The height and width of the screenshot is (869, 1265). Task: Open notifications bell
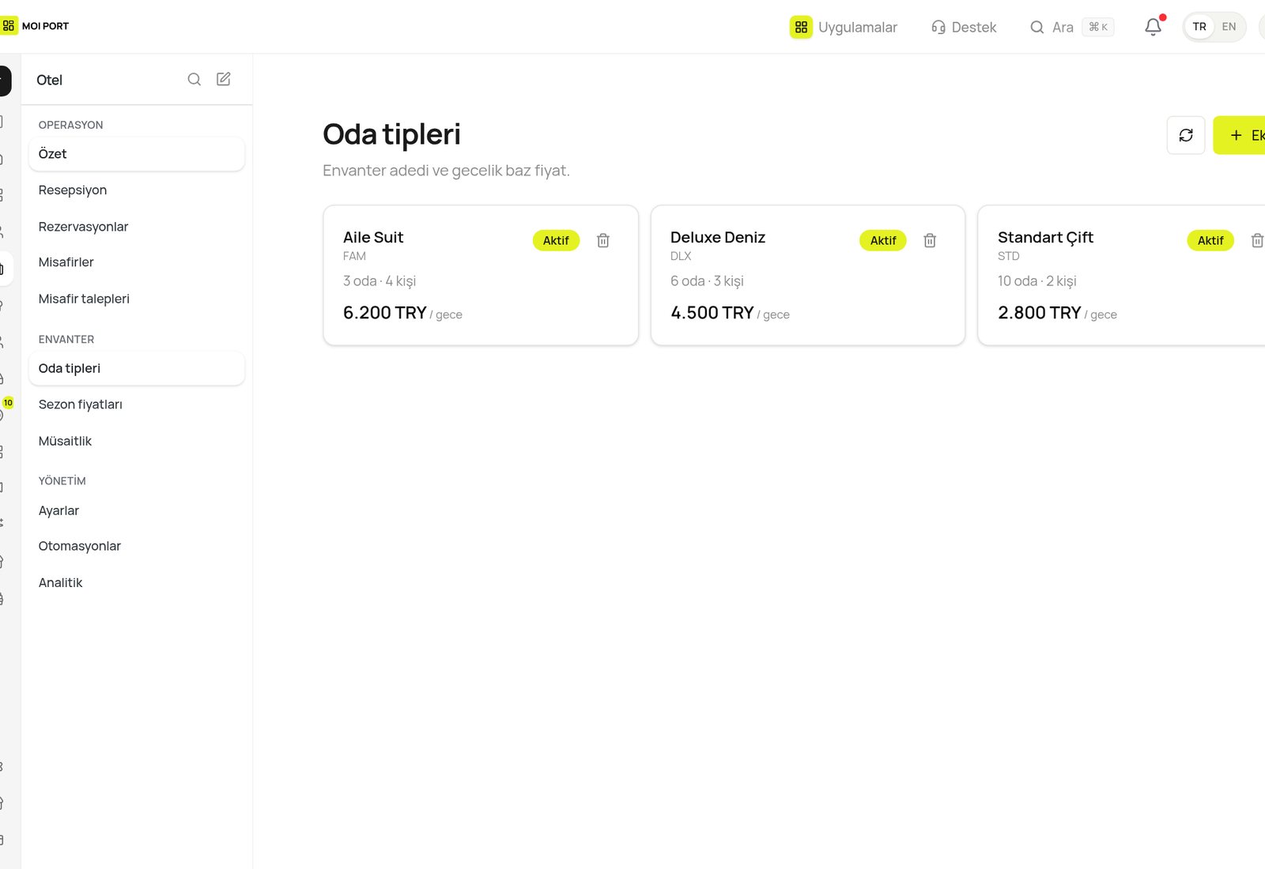[1154, 27]
